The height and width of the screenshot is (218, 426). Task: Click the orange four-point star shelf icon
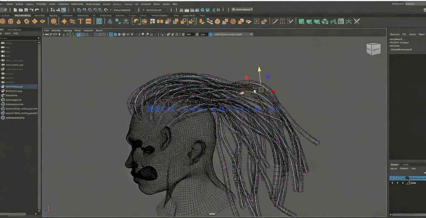(x=64, y=21)
